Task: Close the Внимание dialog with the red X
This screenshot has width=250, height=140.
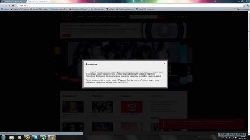Action: pyautogui.click(x=164, y=63)
